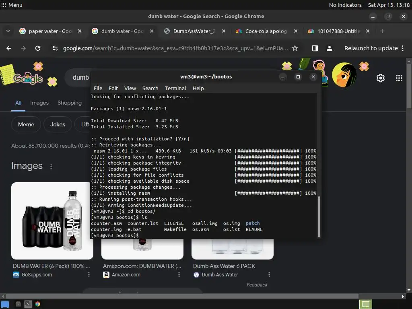Open Google quick settings gear

point(381,78)
